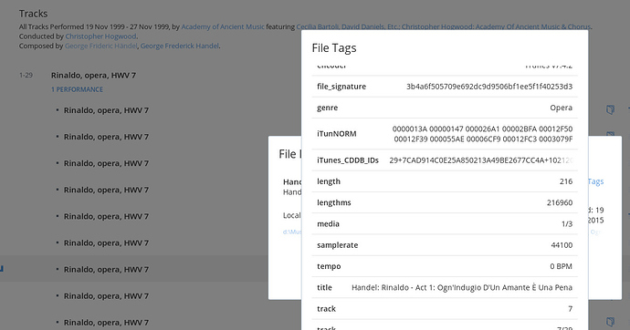Click the file_signature tag name
The width and height of the screenshot is (630, 330).
(341, 87)
